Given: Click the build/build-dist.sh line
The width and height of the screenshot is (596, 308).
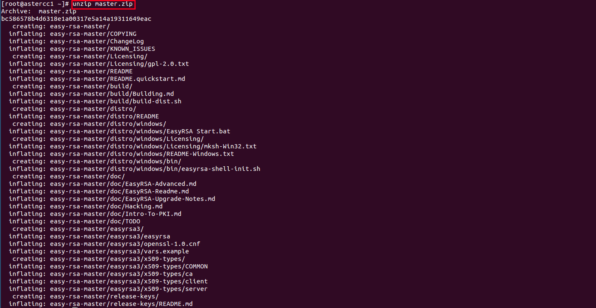Looking at the screenshot, I should 95,102.
